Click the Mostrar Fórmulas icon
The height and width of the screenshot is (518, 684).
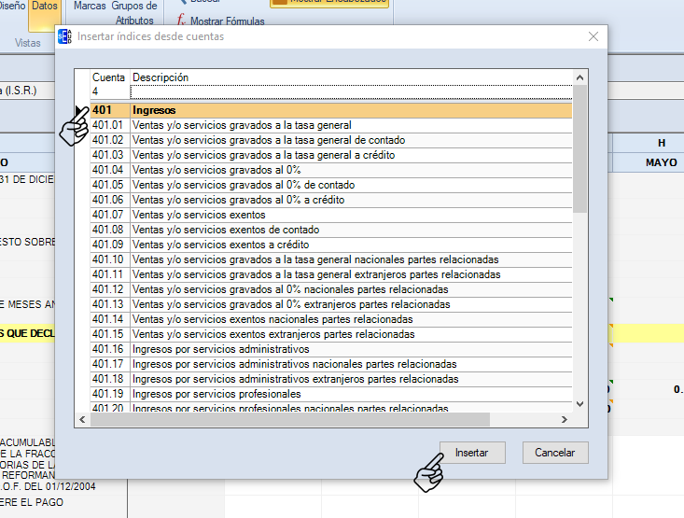(182, 21)
